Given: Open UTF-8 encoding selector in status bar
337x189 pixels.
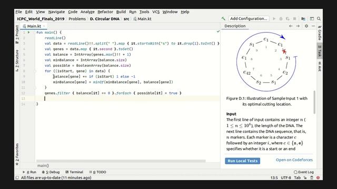Looking at the screenshot, I should (286, 177).
